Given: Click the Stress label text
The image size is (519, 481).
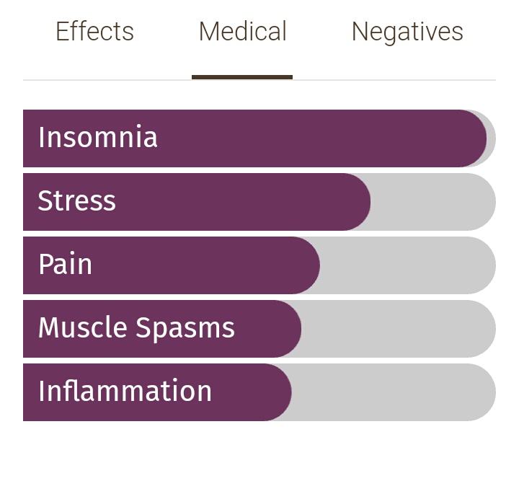Looking at the screenshot, I should pos(77,200).
